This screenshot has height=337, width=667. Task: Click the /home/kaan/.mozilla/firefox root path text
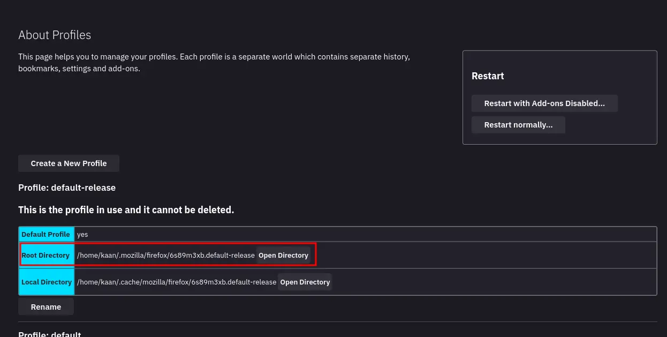166,255
